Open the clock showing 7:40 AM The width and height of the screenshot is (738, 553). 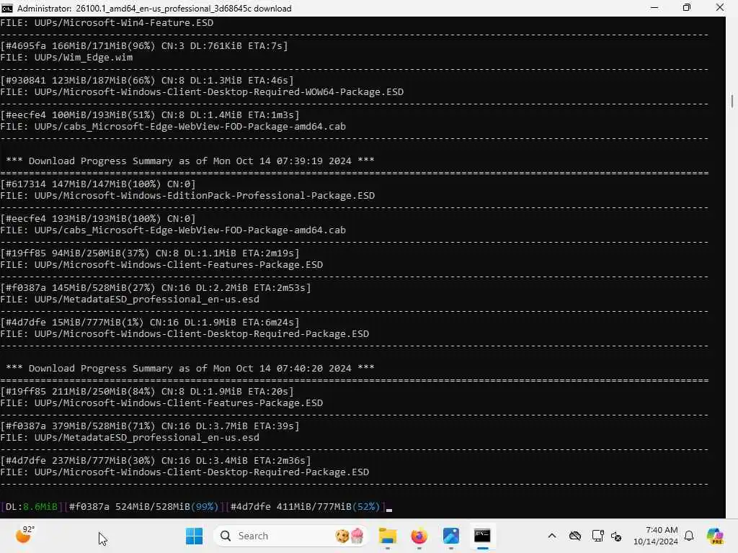coord(656,536)
